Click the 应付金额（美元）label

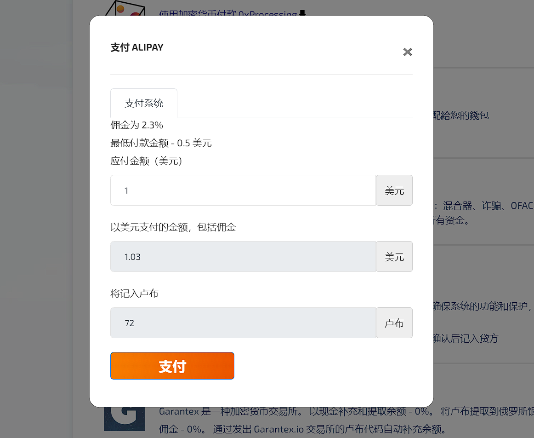coord(147,161)
